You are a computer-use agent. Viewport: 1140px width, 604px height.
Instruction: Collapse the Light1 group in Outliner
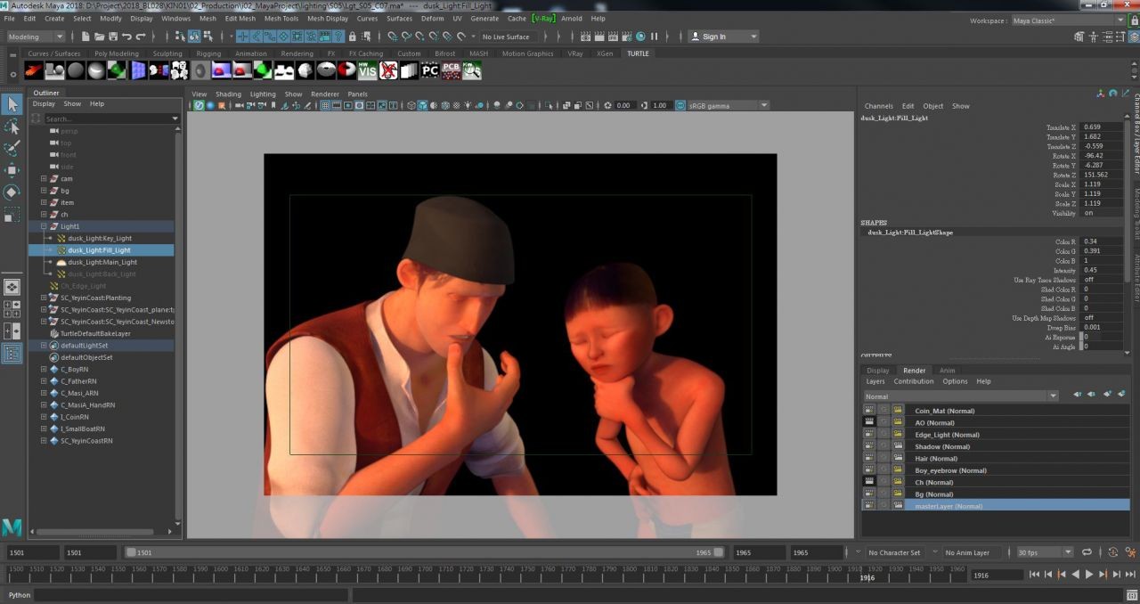click(44, 226)
